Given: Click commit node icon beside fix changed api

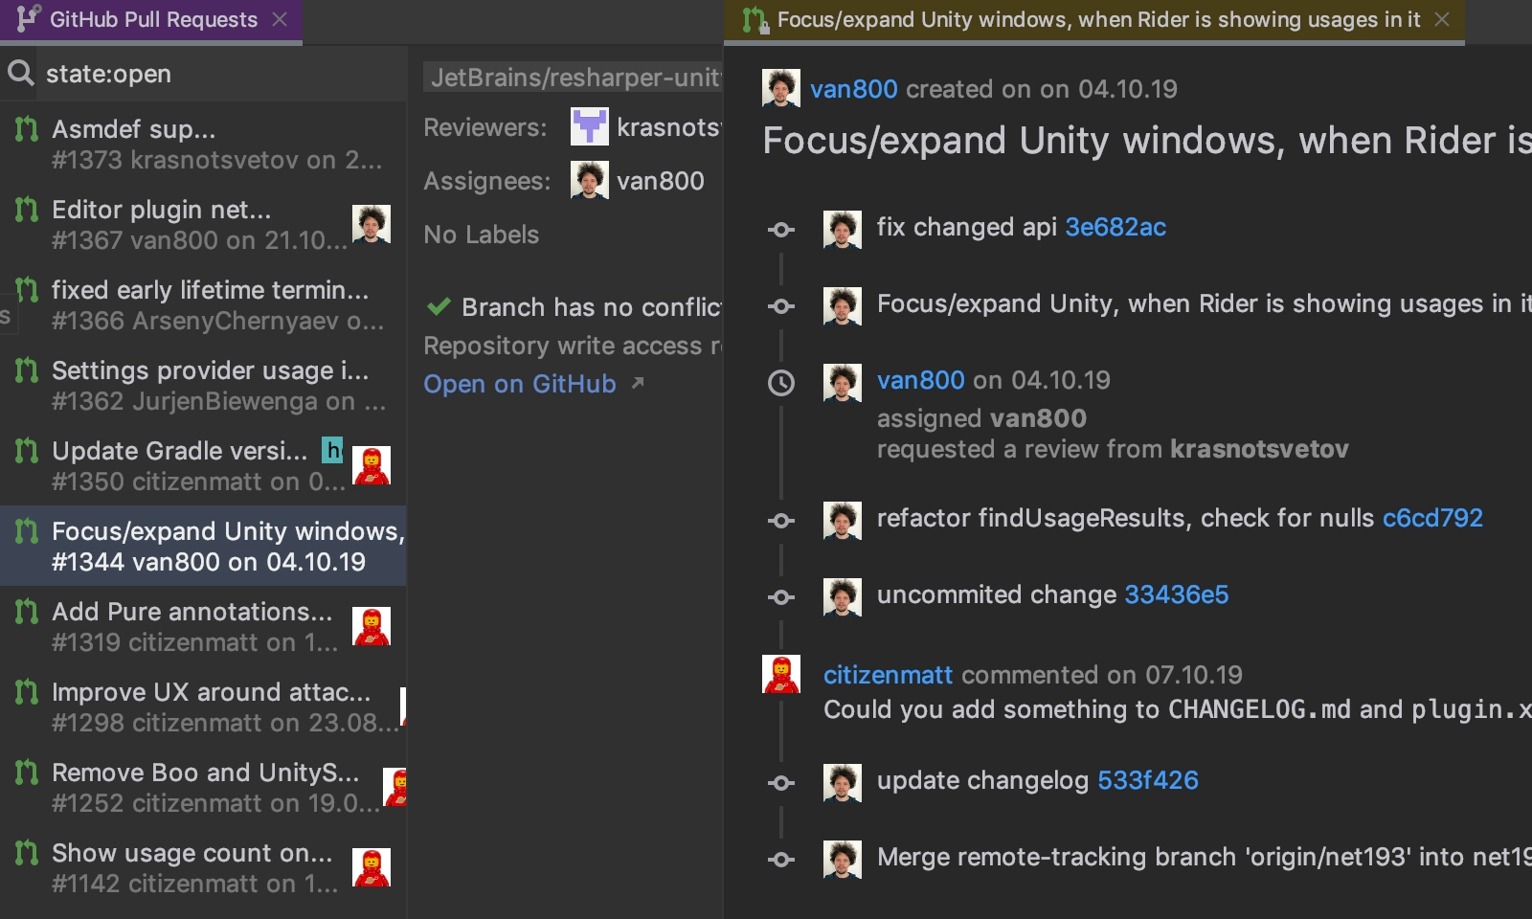Looking at the screenshot, I should 781,230.
